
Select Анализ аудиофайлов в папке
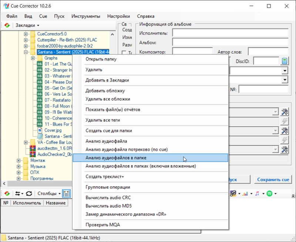click(151, 158)
